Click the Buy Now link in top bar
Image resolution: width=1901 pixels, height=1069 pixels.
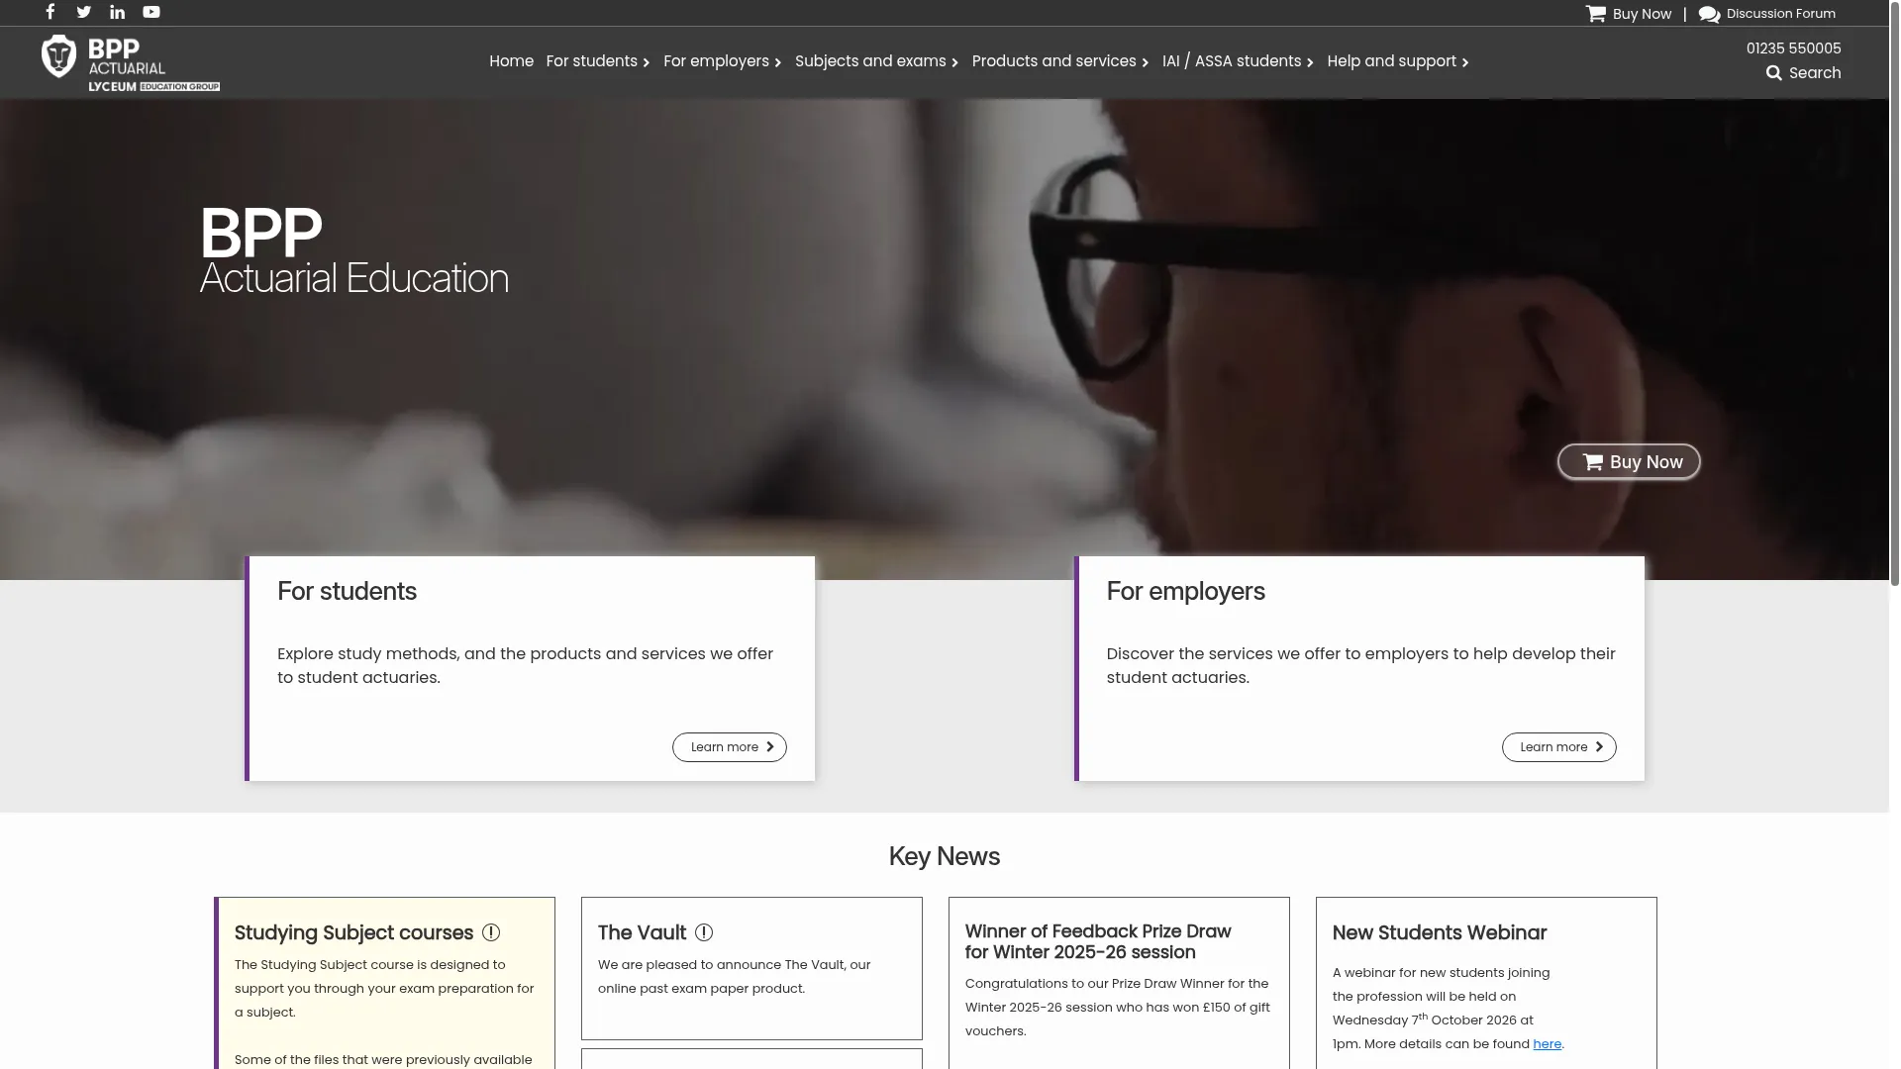click(x=1642, y=14)
